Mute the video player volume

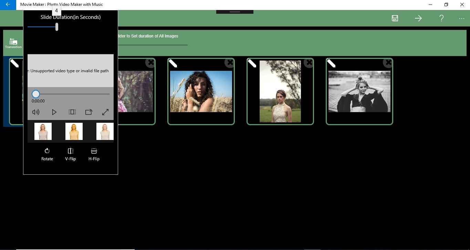[x=36, y=112]
